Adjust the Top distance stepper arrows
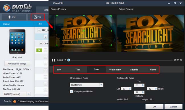The image size is (185, 110). tap(143, 85)
